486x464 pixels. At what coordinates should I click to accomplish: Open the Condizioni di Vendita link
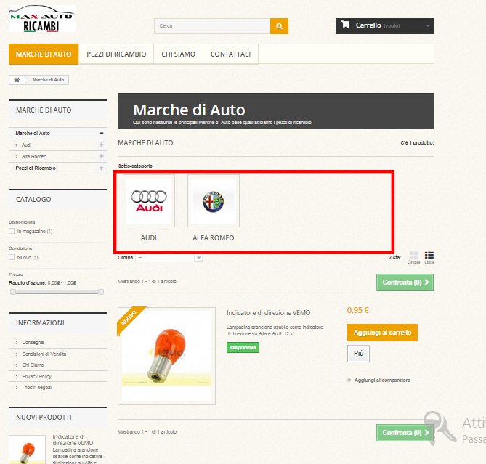(x=44, y=354)
